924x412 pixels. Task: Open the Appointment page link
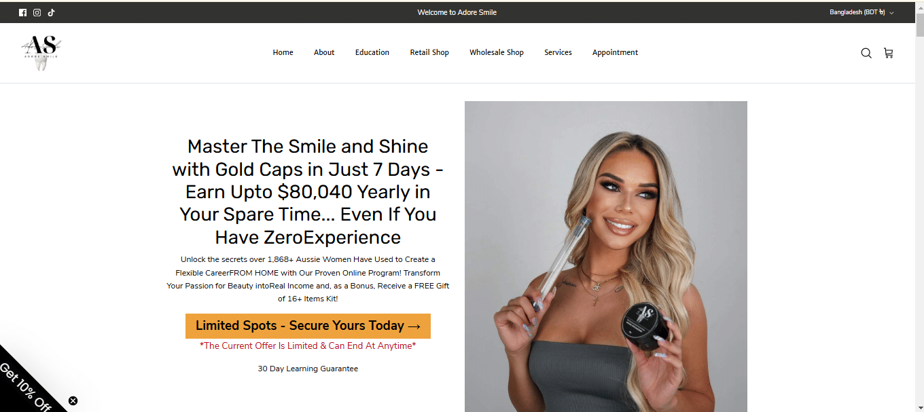[615, 52]
